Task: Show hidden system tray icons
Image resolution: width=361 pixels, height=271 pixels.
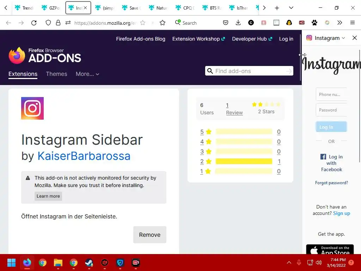Action: point(289,263)
